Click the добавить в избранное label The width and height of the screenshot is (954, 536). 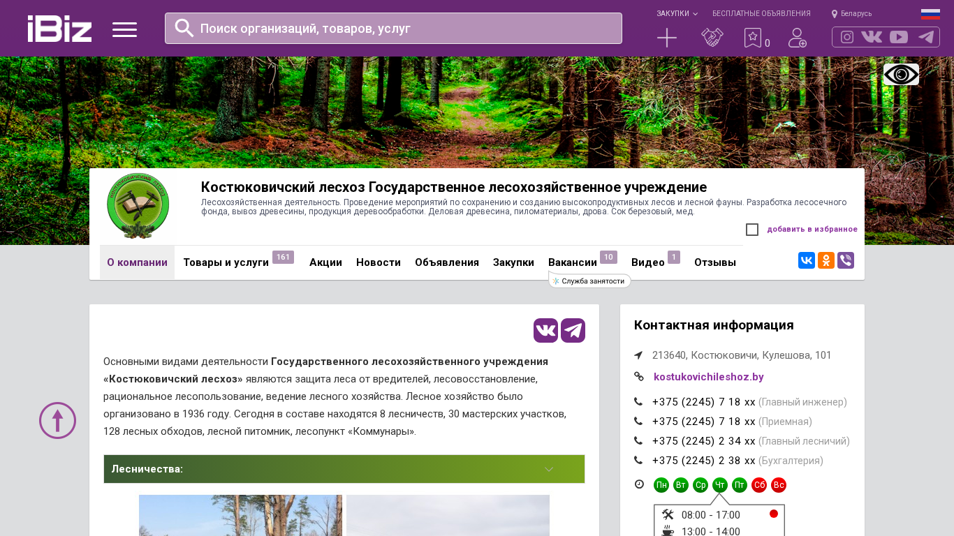tap(812, 230)
